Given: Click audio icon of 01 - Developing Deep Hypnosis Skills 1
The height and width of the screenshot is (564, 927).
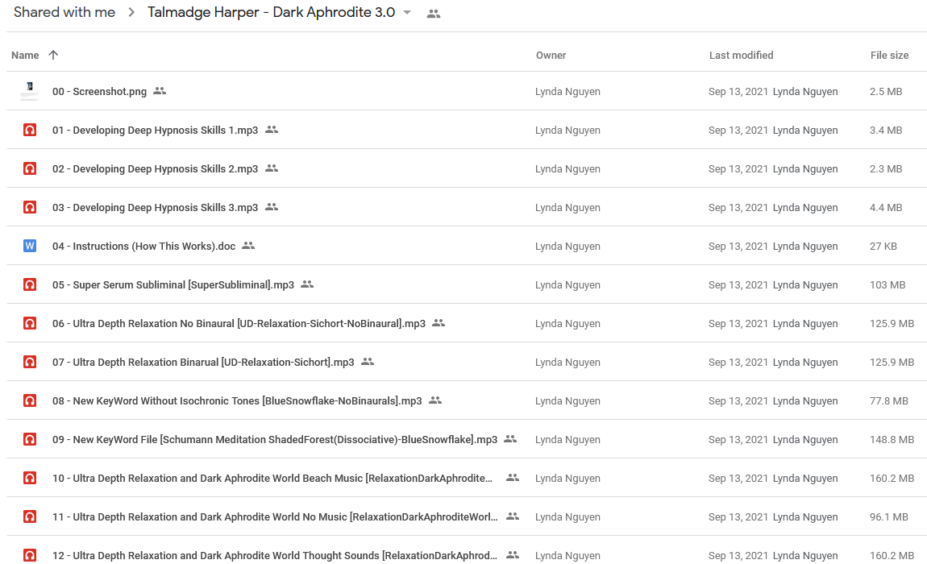Looking at the screenshot, I should click(x=30, y=130).
